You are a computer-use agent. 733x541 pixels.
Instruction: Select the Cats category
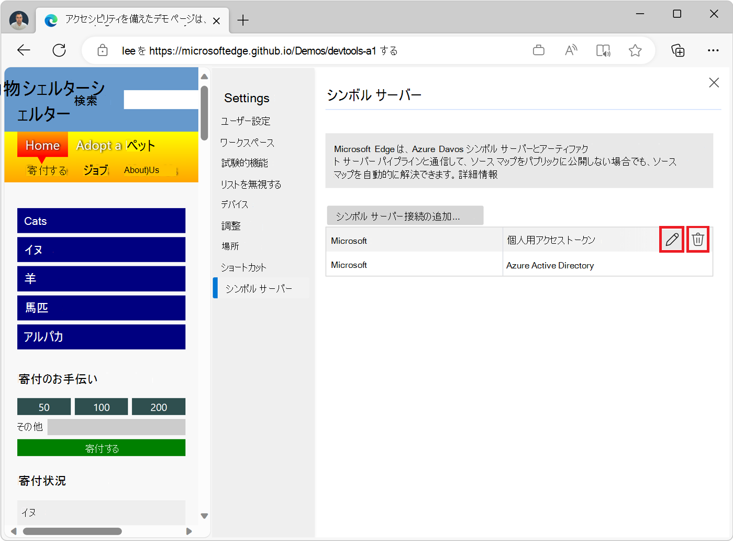coord(101,221)
